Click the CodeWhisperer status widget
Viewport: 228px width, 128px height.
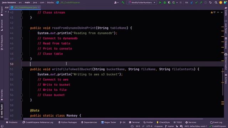point(218,126)
